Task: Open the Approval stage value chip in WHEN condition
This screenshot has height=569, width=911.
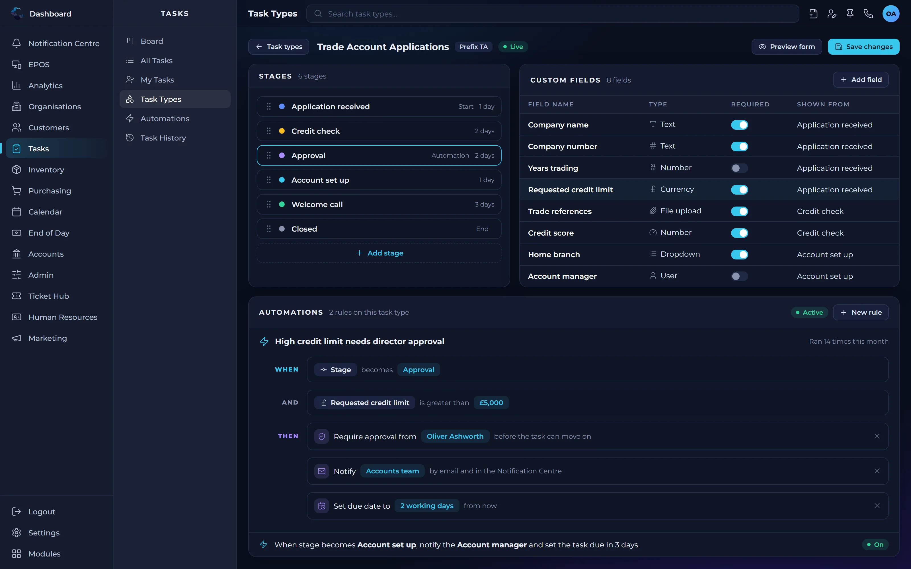Action: [418, 370]
